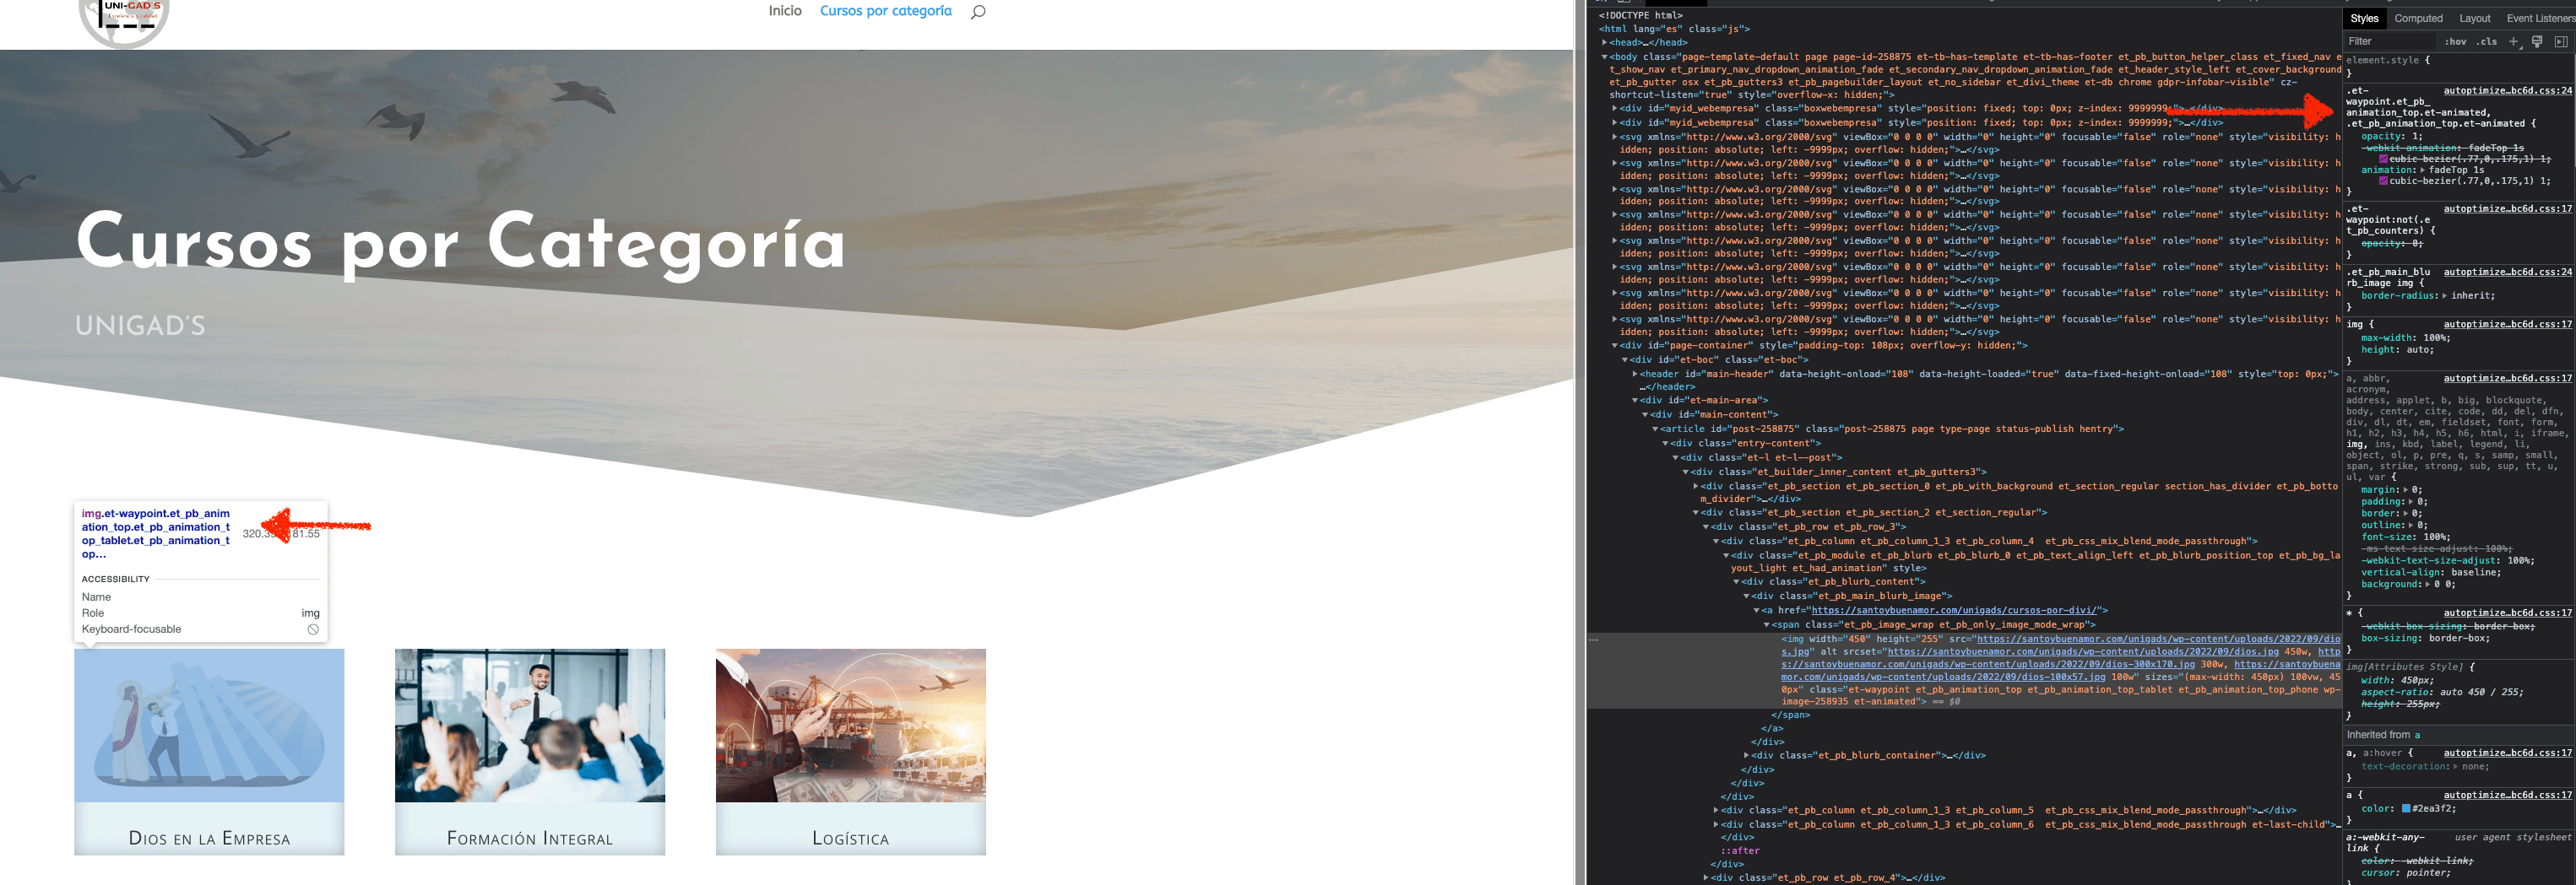Toggle the .cls element classes panel
Screen dimensions: 2576x885
[2487, 42]
